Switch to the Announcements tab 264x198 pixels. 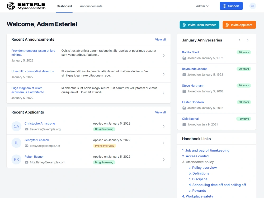[x=91, y=6]
